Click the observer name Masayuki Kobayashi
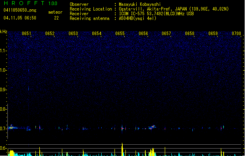Viewport: 245px width, 156px height. coord(140,4)
